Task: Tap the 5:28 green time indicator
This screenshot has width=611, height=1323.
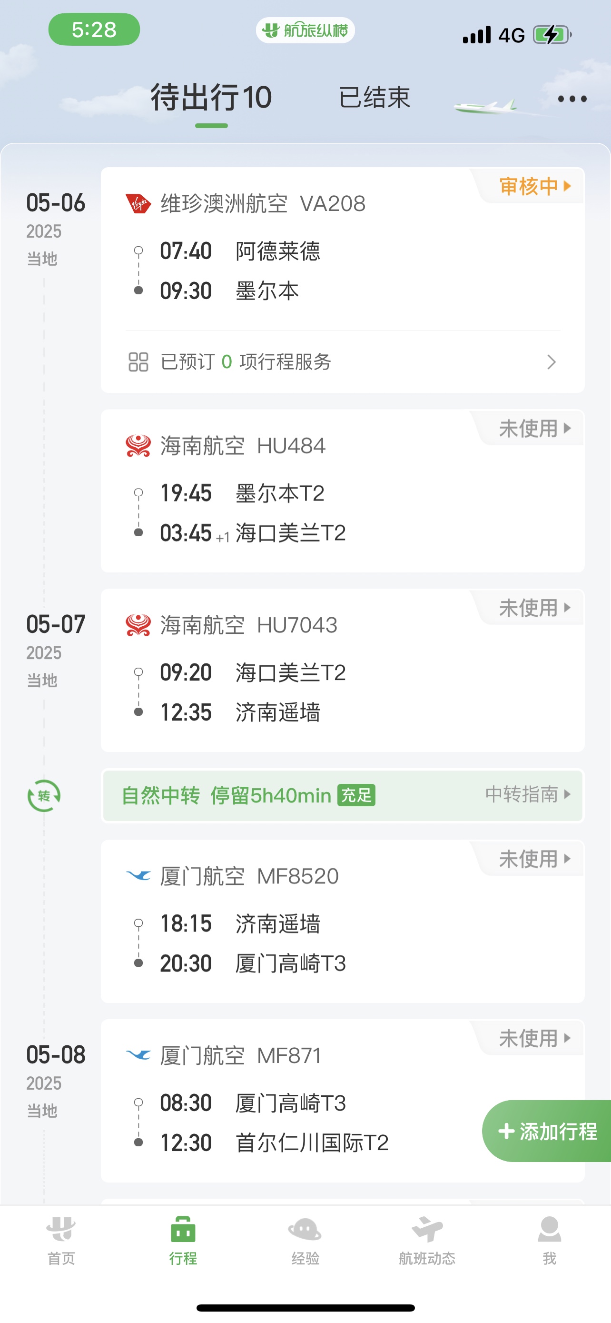Action: (x=94, y=29)
